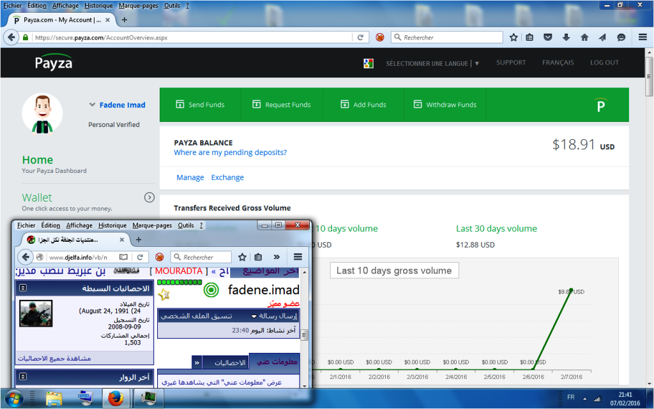Screen dimensions: 654x409
Task: Switch to Firefox on the taskbar
Action: (x=116, y=398)
